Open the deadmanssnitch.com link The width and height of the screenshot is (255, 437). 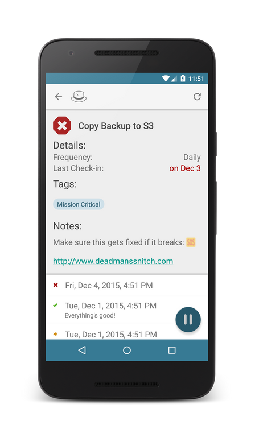pos(113,261)
